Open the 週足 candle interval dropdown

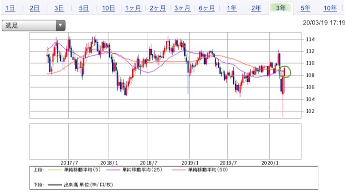[34, 26]
